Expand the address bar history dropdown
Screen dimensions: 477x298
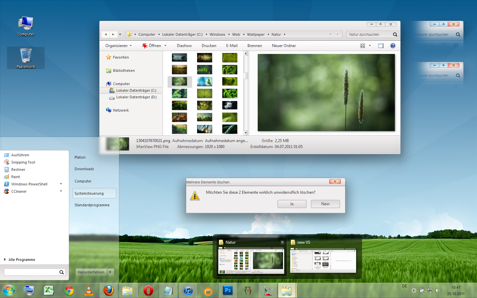tap(330, 34)
